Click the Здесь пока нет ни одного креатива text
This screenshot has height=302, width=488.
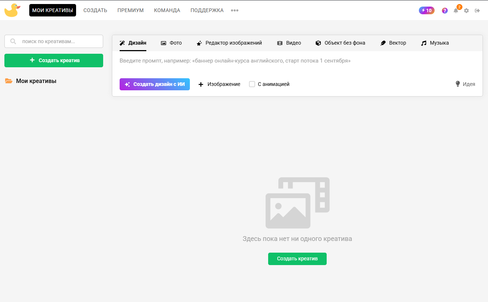297,239
